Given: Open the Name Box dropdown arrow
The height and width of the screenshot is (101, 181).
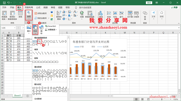Looking at the screenshot, I should pyautogui.click(x=15, y=28).
